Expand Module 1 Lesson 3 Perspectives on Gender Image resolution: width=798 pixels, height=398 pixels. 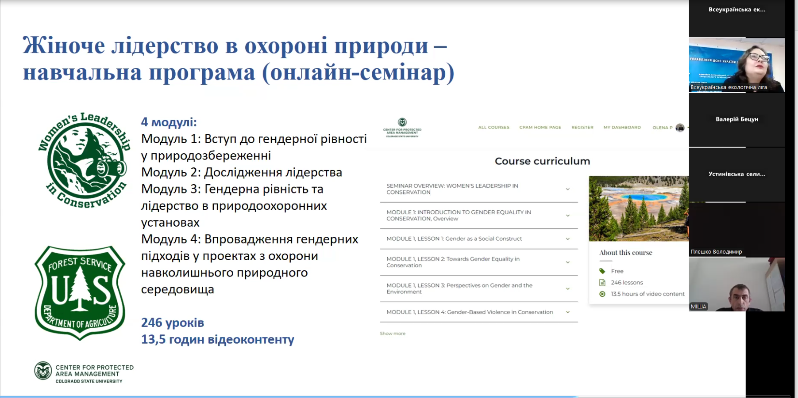[x=567, y=289]
